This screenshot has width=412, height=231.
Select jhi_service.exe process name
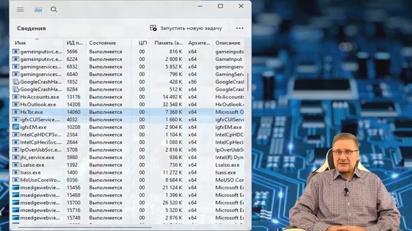[x=37, y=157]
